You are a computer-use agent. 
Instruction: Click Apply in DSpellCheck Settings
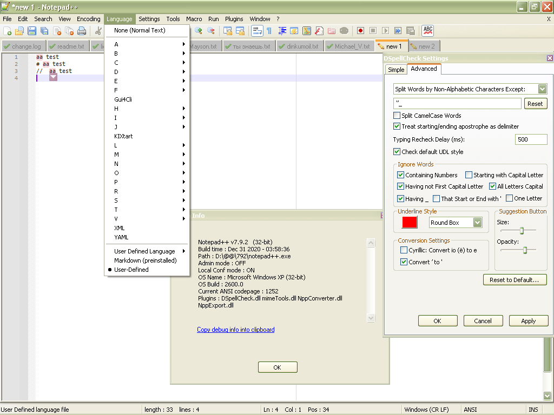coord(528,321)
